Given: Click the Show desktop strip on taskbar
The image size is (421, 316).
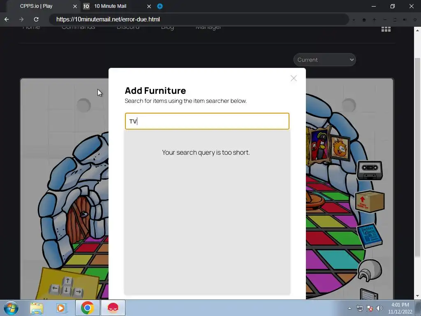Looking at the screenshot, I should pos(418,308).
